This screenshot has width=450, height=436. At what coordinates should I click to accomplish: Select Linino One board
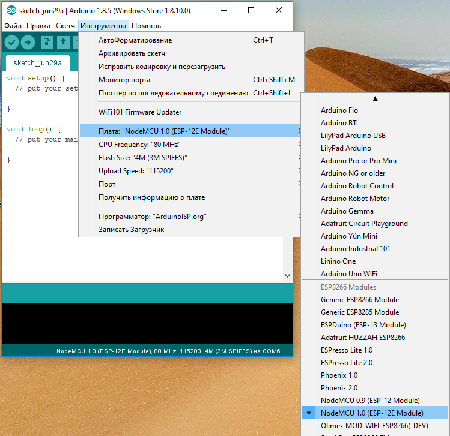pos(375,261)
